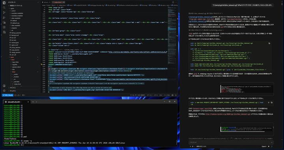
Task: Click the notifications bell in status bar
Action: (x=176, y=95)
